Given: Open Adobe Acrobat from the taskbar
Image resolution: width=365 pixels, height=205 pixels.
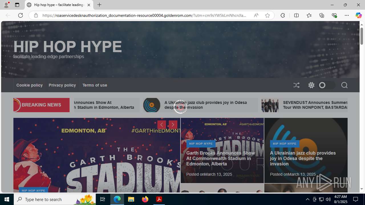Looking at the screenshot, I should tap(159, 199).
